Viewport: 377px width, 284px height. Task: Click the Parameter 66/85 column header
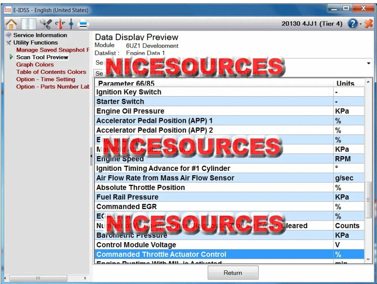[214, 83]
